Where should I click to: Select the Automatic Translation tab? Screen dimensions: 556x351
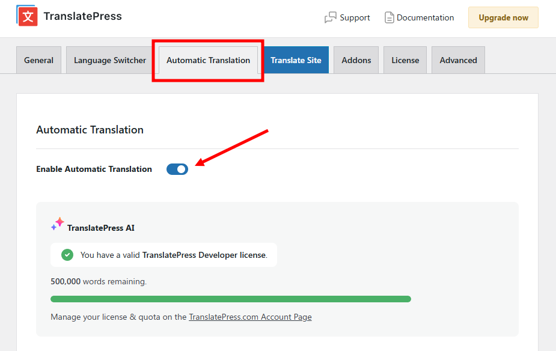click(x=208, y=60)
